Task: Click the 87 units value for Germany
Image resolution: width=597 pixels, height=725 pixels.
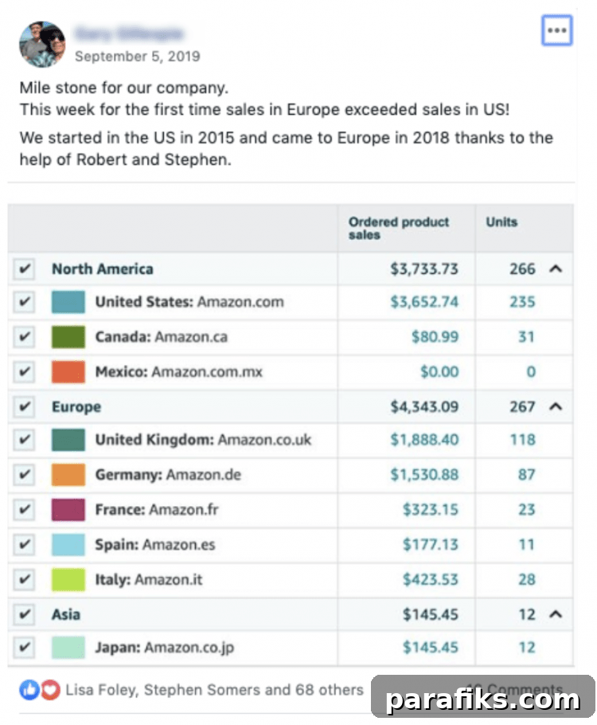Action: point(526,475)
